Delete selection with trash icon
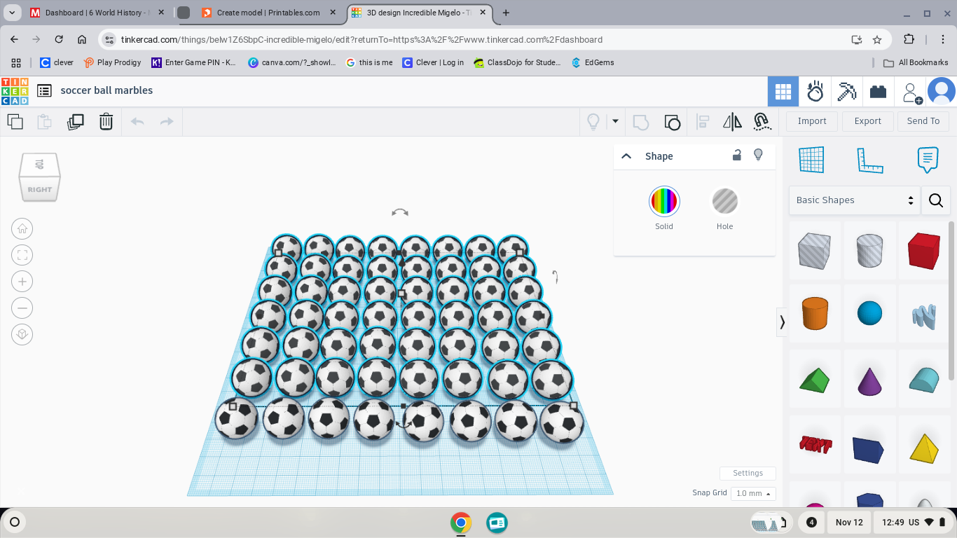Image resolution: width=957 pixels, height=538 pixels. point(106,121)
